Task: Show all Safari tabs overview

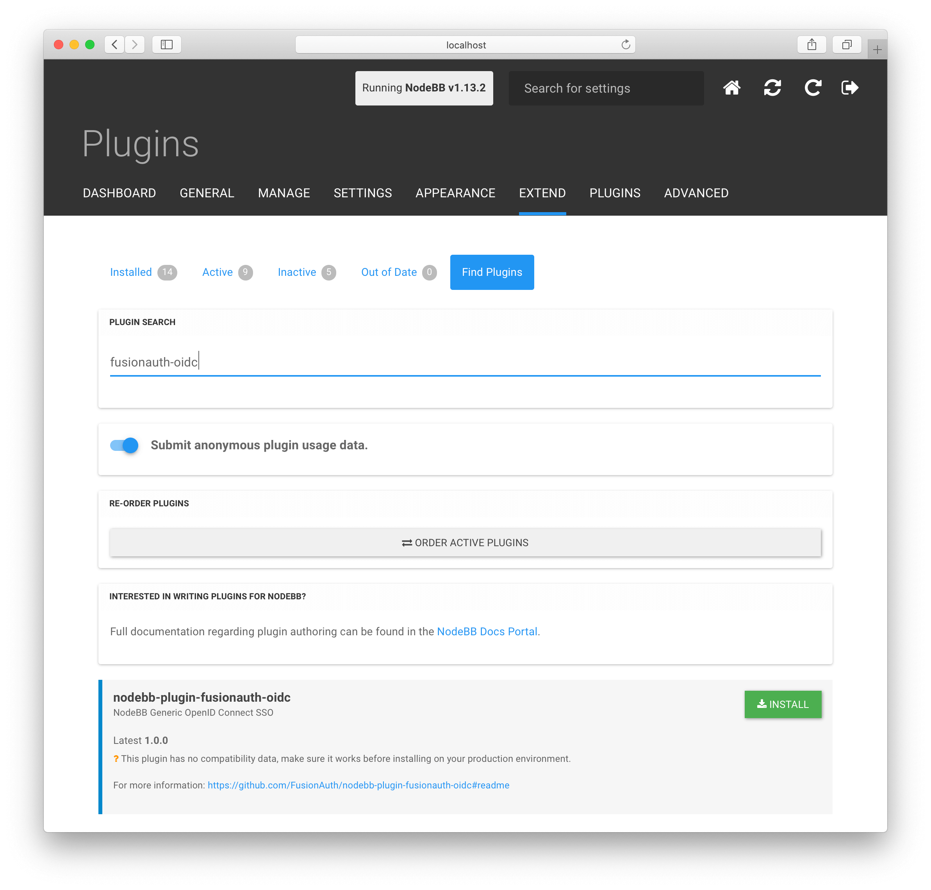Action: click(847, 45)
